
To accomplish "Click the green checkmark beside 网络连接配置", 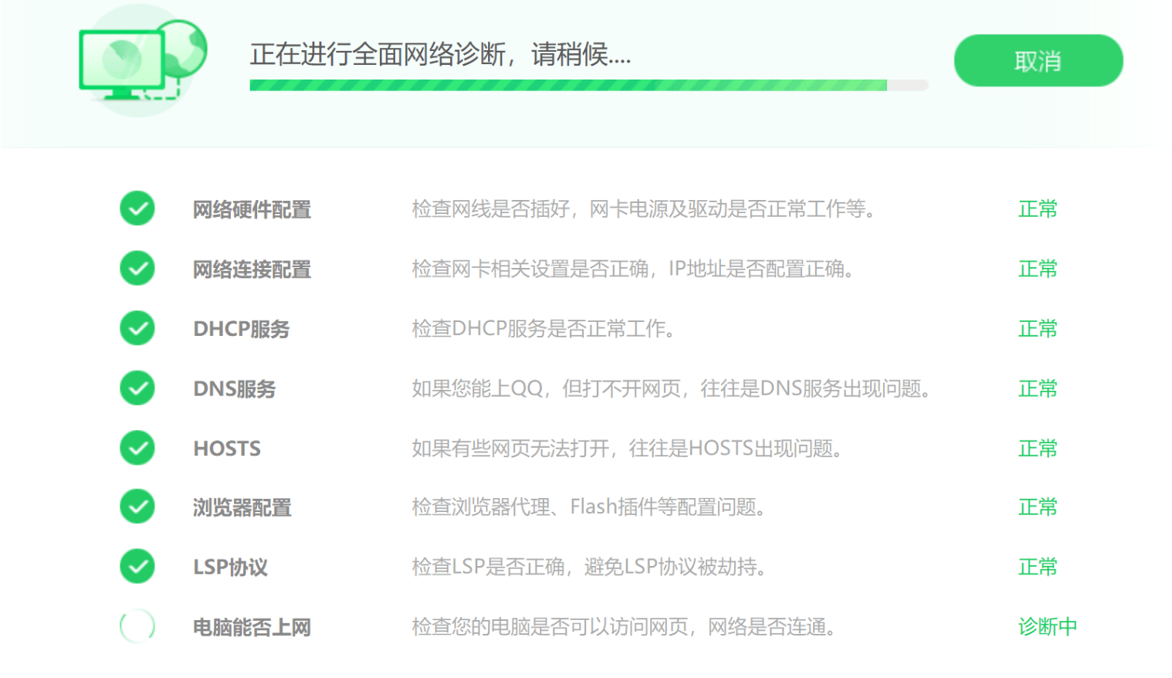I will [137, 268].
